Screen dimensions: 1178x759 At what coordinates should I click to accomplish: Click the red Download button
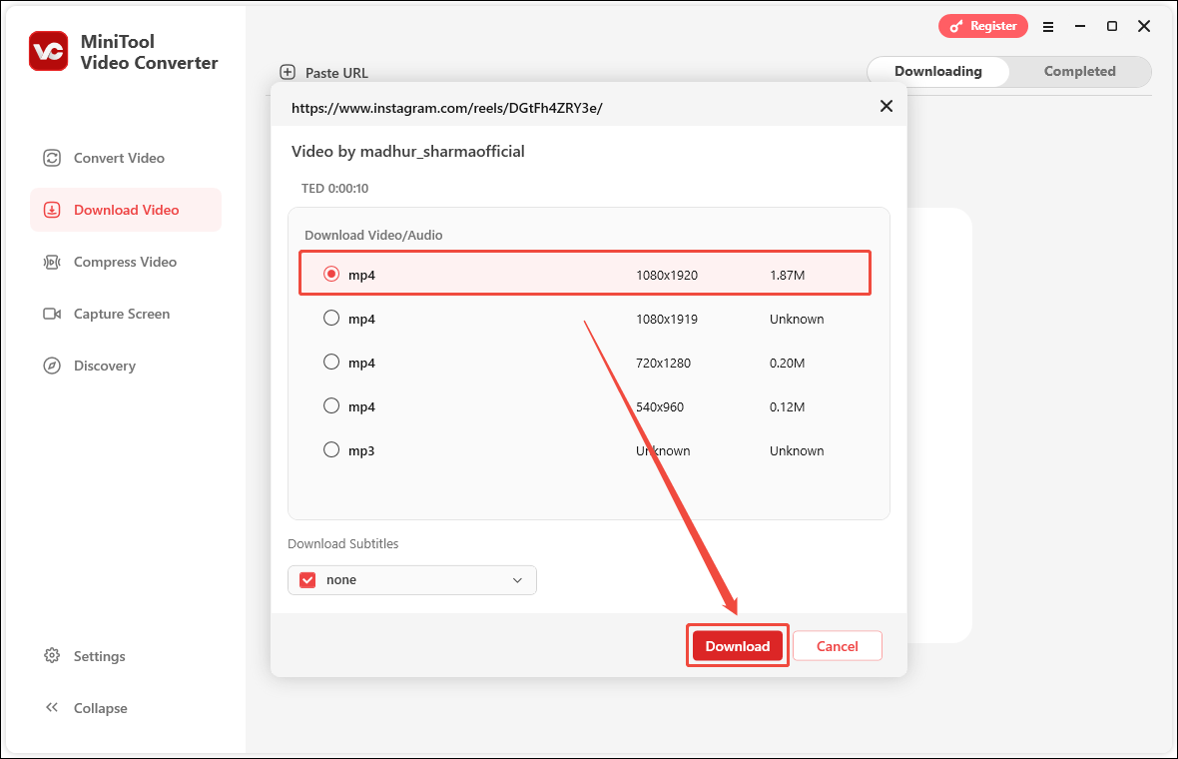[x=737, y=645]
